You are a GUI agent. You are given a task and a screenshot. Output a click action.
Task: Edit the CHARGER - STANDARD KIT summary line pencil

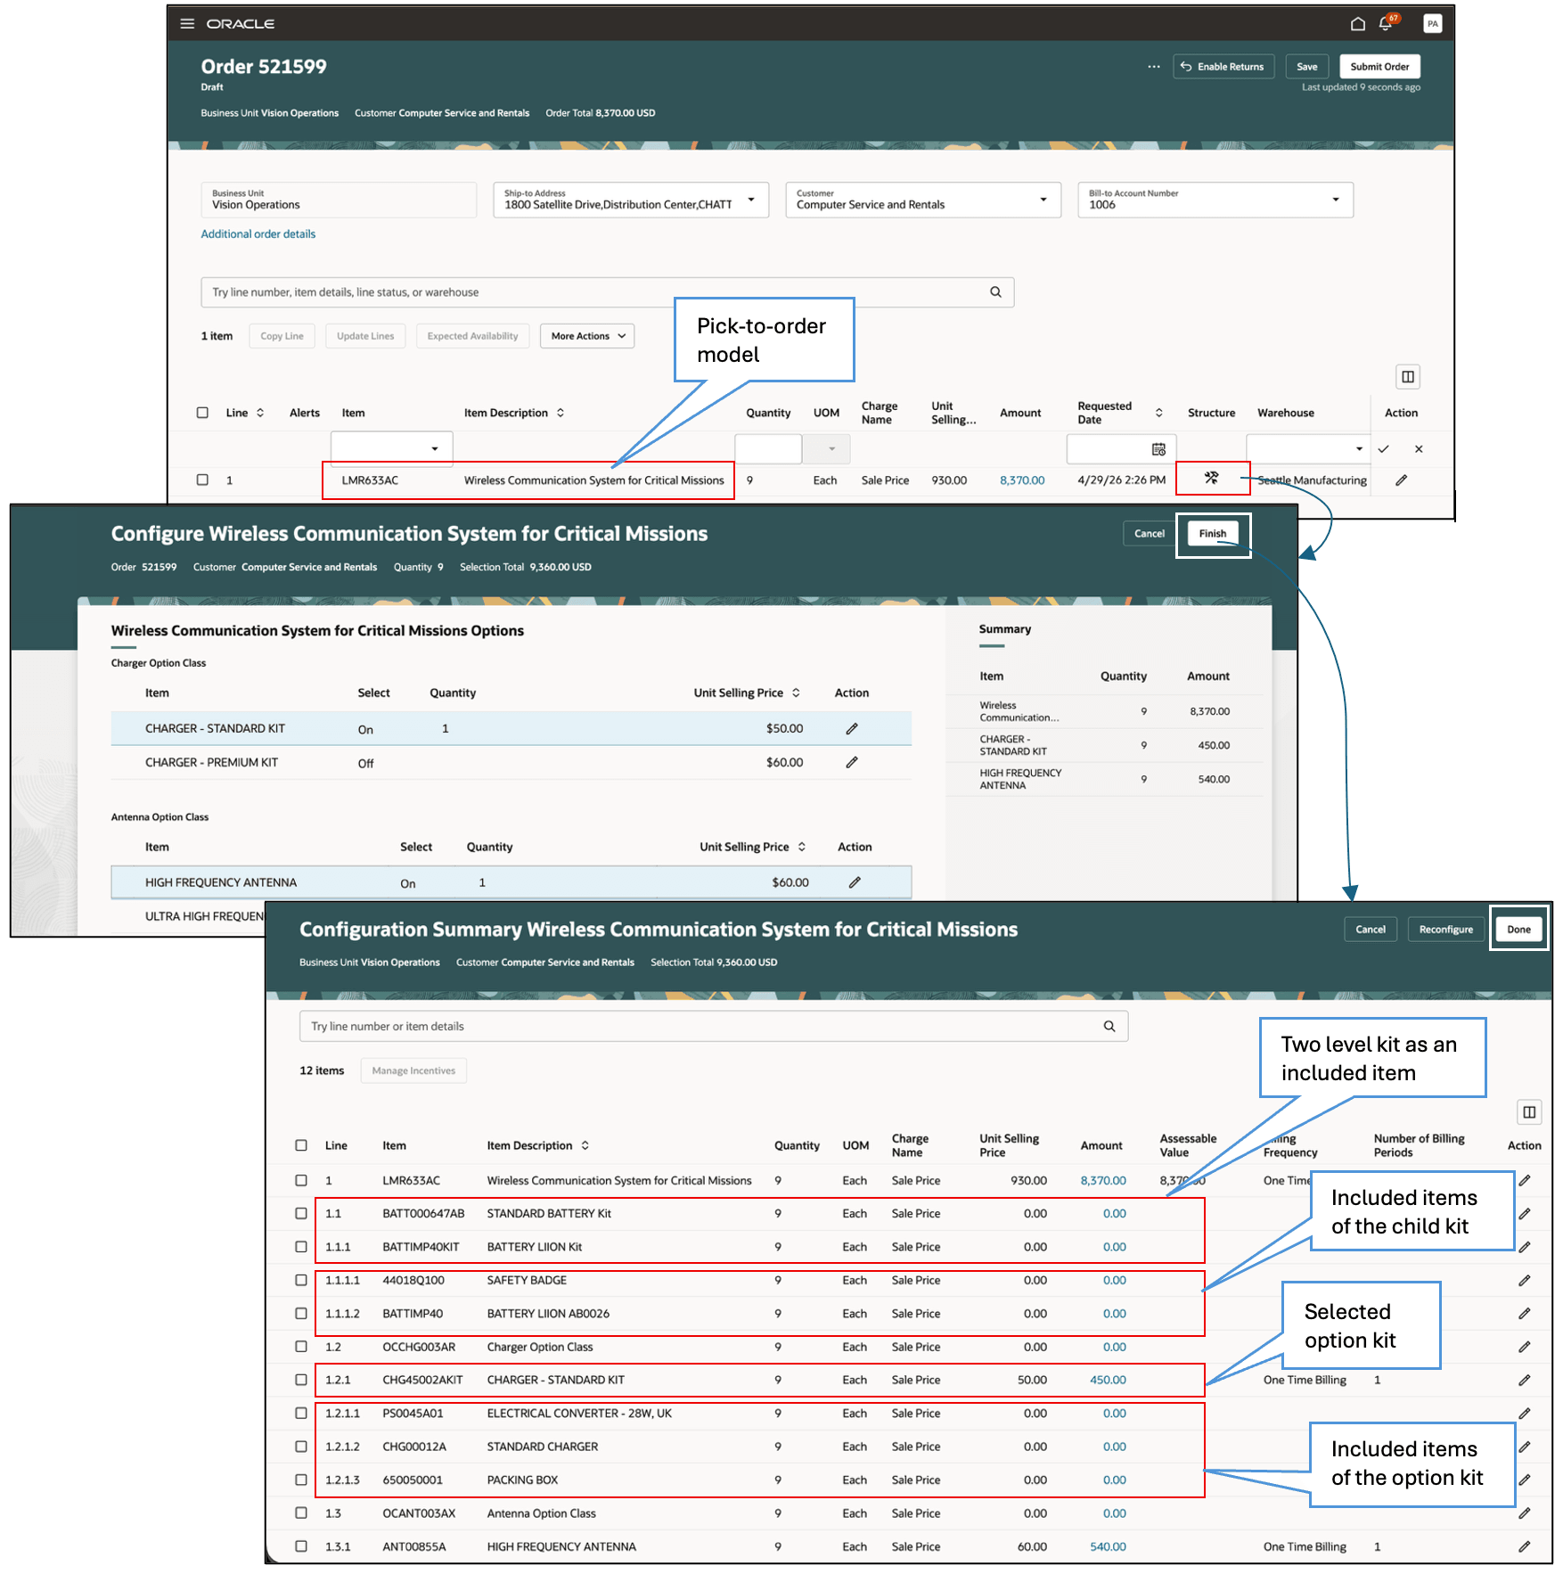click(1525, 1381)
